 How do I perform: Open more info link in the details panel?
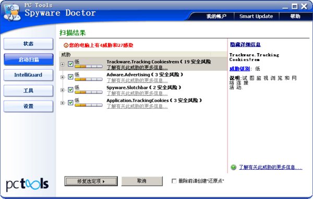click(x=271, y=168)
